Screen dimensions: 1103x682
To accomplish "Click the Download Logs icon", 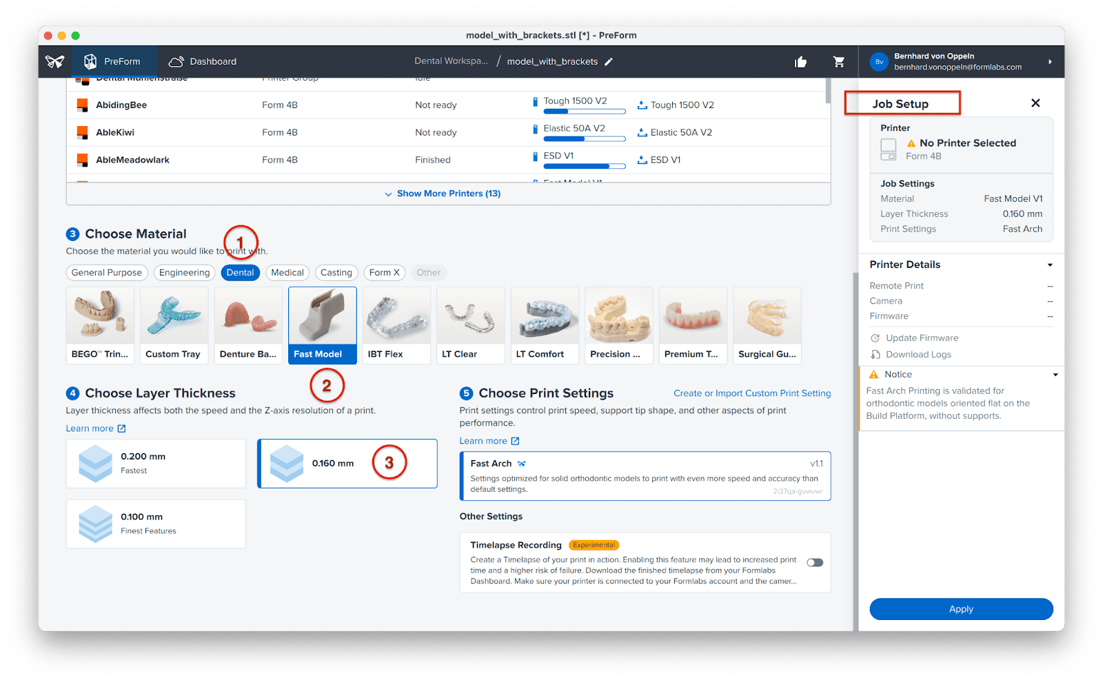I will coord(876,355).
